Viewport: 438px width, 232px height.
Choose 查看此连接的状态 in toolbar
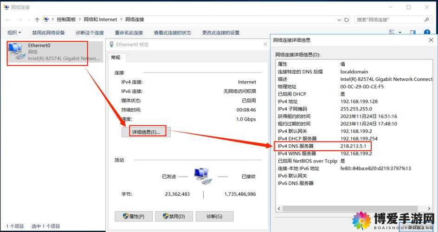click(x=172, y=32)
